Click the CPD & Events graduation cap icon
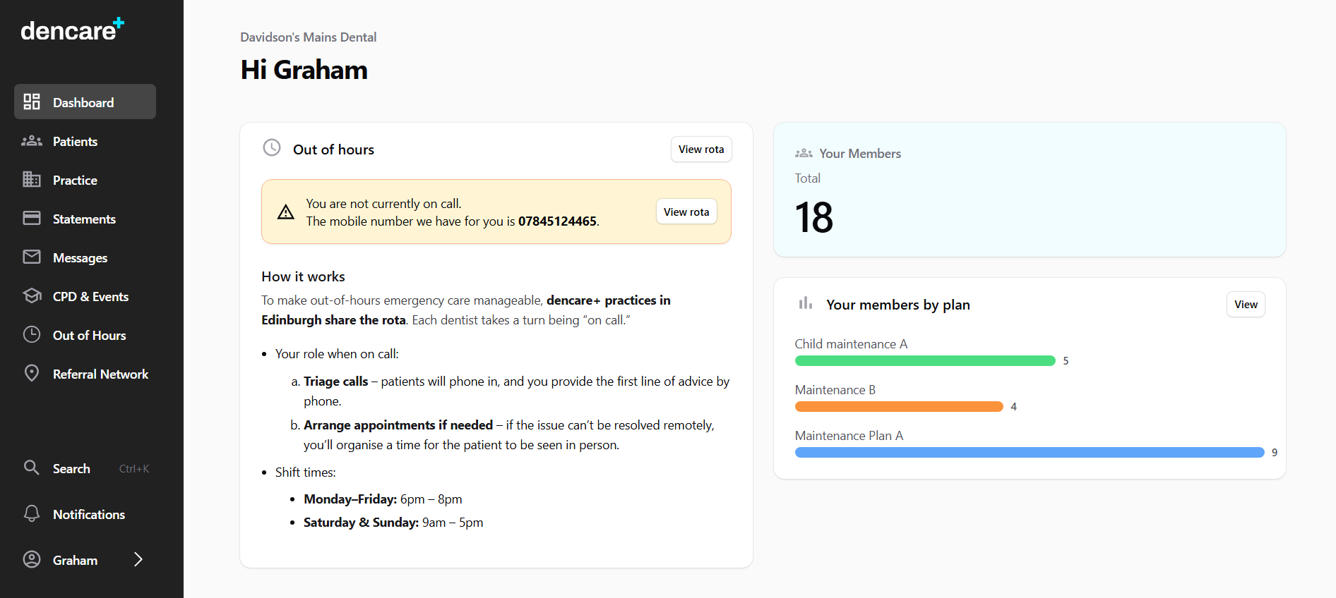This screenshot has width=1336, height=598. tap(32, 296)
